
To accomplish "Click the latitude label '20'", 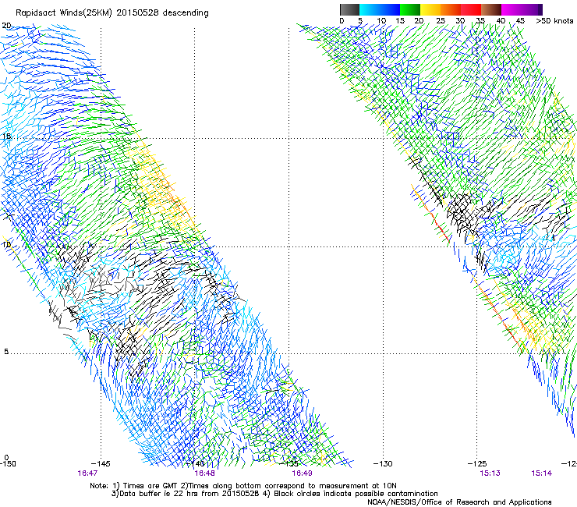I will pyautogui.click(x=6, y=26).
